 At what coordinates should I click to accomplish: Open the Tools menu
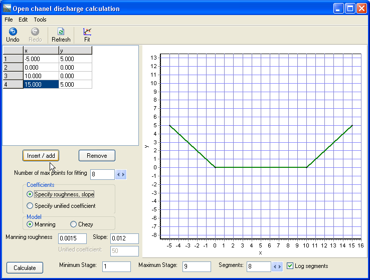(x=40, y=20)
